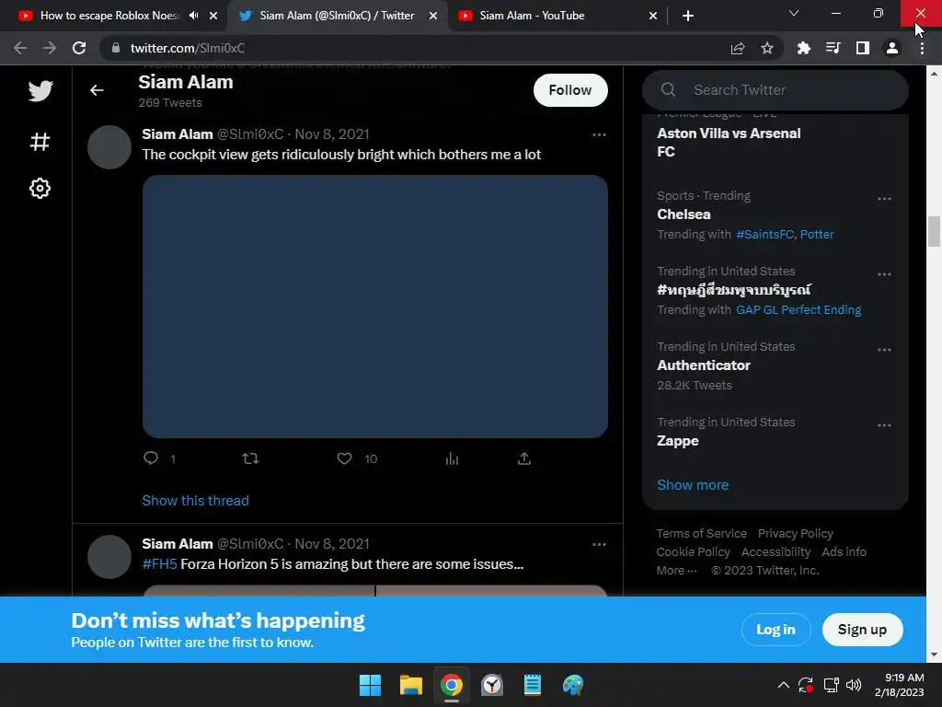Open more options on Forza Horizon 5 tweet
Image resolution: width=942 pixels, height=707 pixels.
(x=599, y=545)
